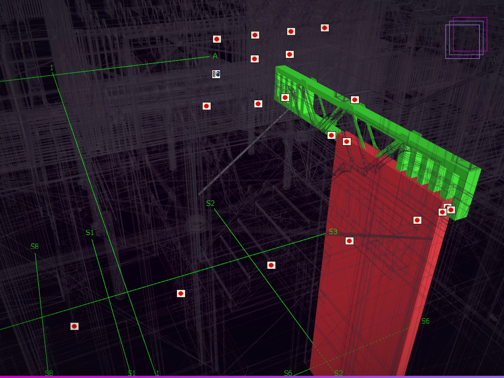This screenshot has height=378, width=504.
Task: Click the mid-view grid label S2
Action: click(x=210, y=203)
